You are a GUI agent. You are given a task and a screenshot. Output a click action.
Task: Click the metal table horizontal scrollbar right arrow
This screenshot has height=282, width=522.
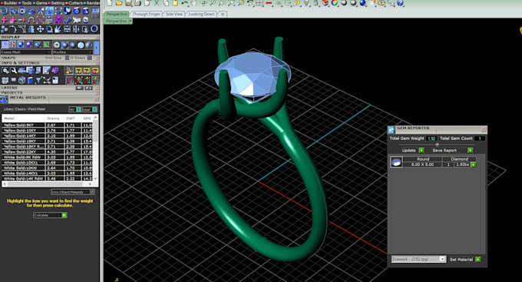pyautogui.click(x=89, y=184)
